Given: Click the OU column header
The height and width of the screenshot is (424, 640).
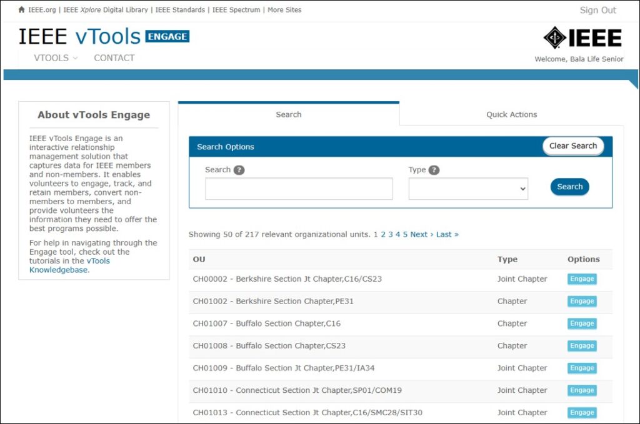Looking at the screenshot, I should pos(199,259).
